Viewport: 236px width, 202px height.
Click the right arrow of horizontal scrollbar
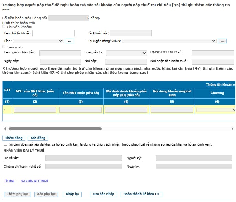232,129
